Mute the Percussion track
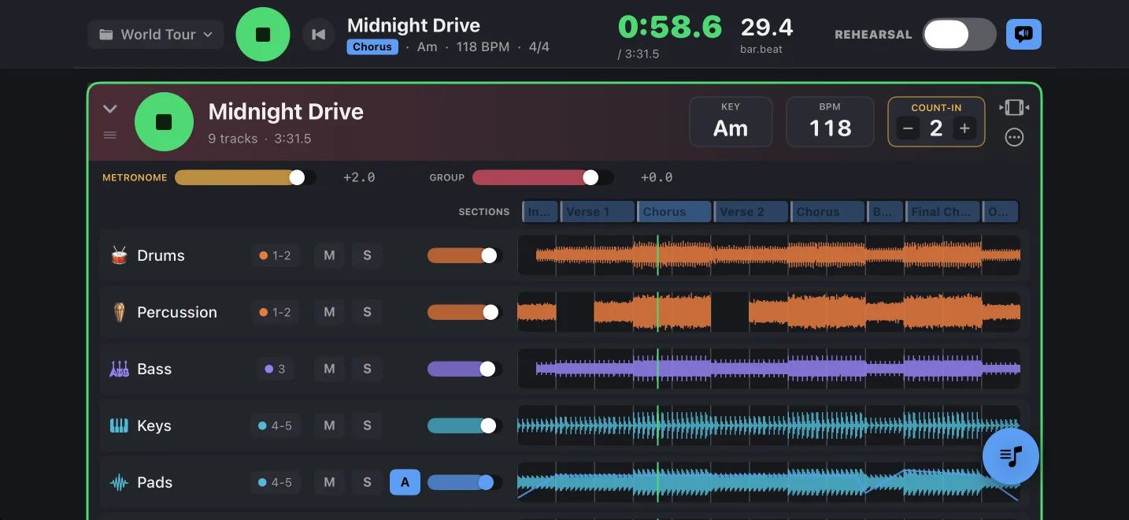Screen dimensions: 1129x520 click(329, 312)
